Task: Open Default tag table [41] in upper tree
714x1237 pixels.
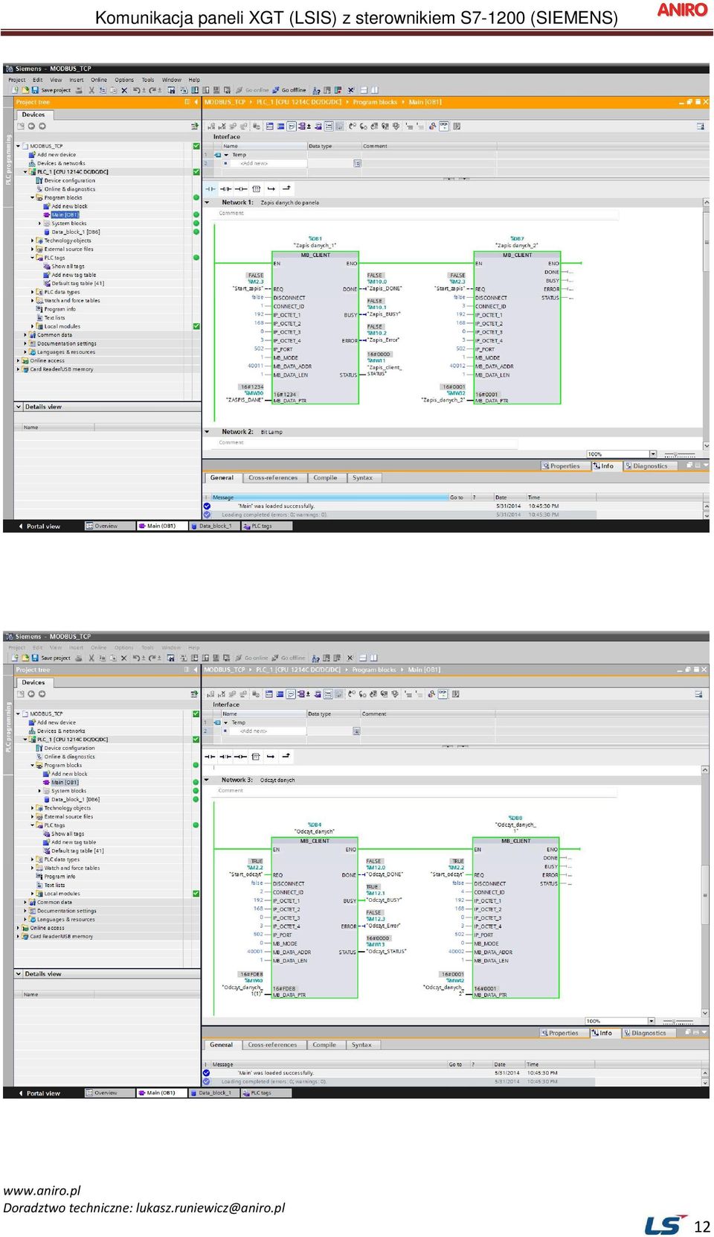Action: point(77,283)
